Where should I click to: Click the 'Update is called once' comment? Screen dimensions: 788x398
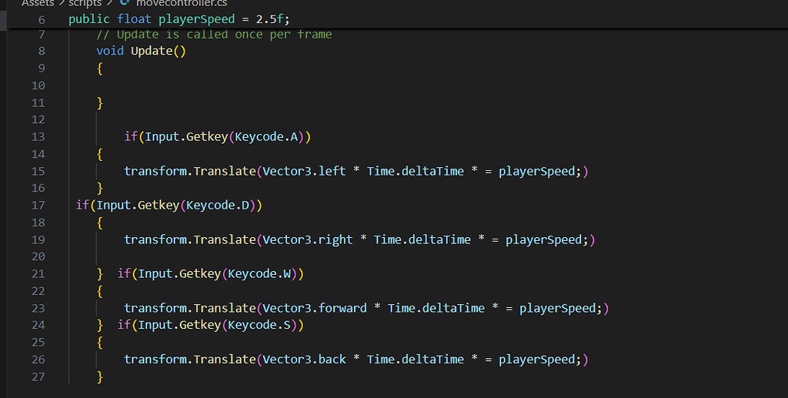click(x=214, y=35)
